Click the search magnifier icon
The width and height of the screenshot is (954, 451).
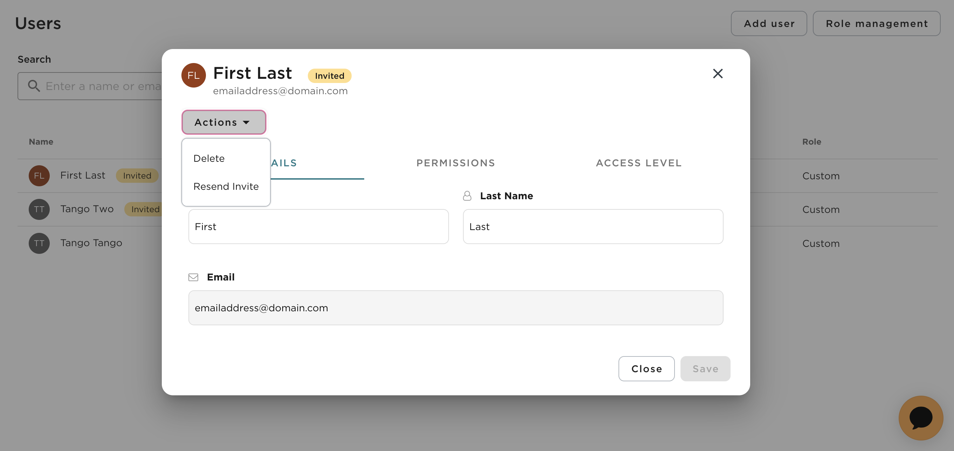(x=34, y=86)
